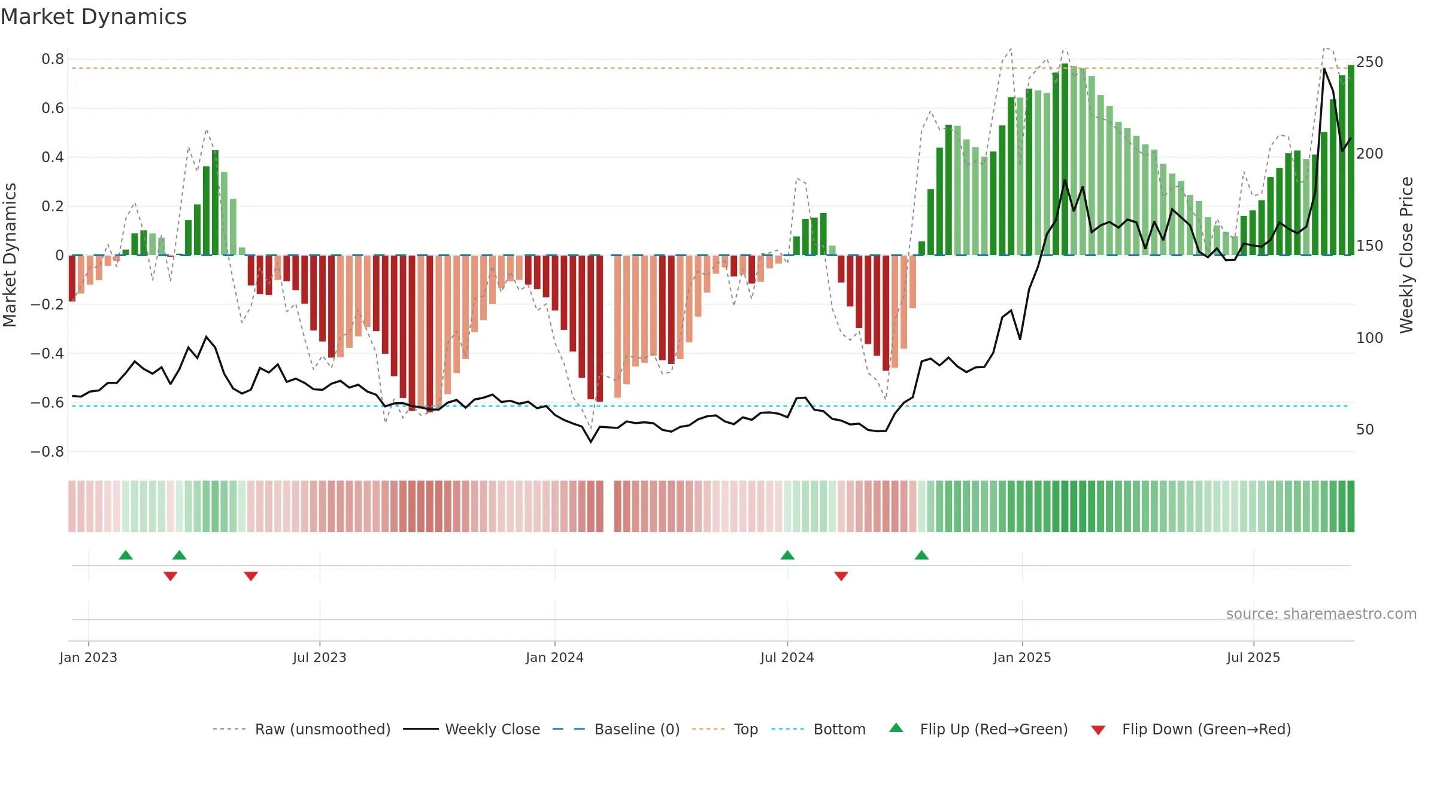Click the Flip Down marker before Jul 2023
The image size is (1437, 808).
251,576
